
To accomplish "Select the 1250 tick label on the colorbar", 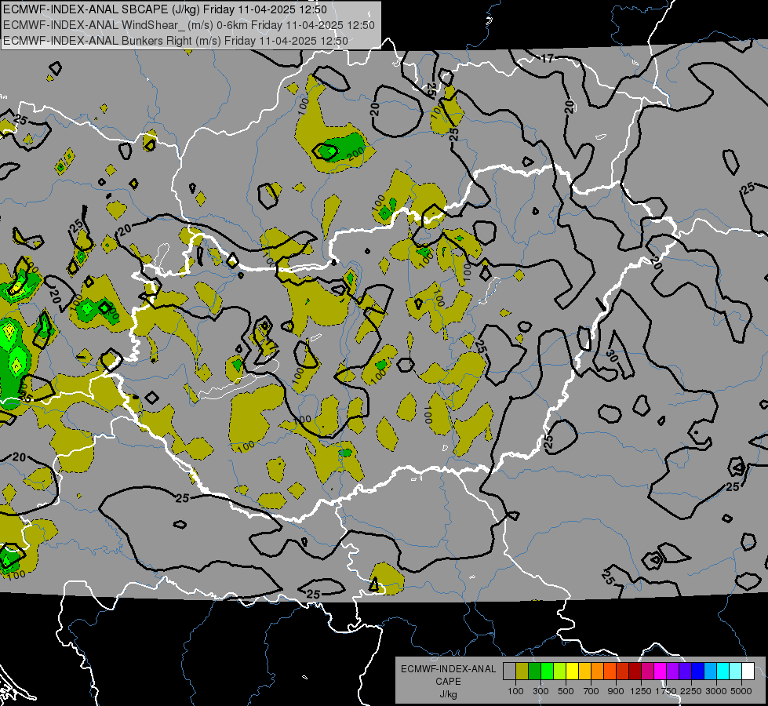I will pos(641,691).
